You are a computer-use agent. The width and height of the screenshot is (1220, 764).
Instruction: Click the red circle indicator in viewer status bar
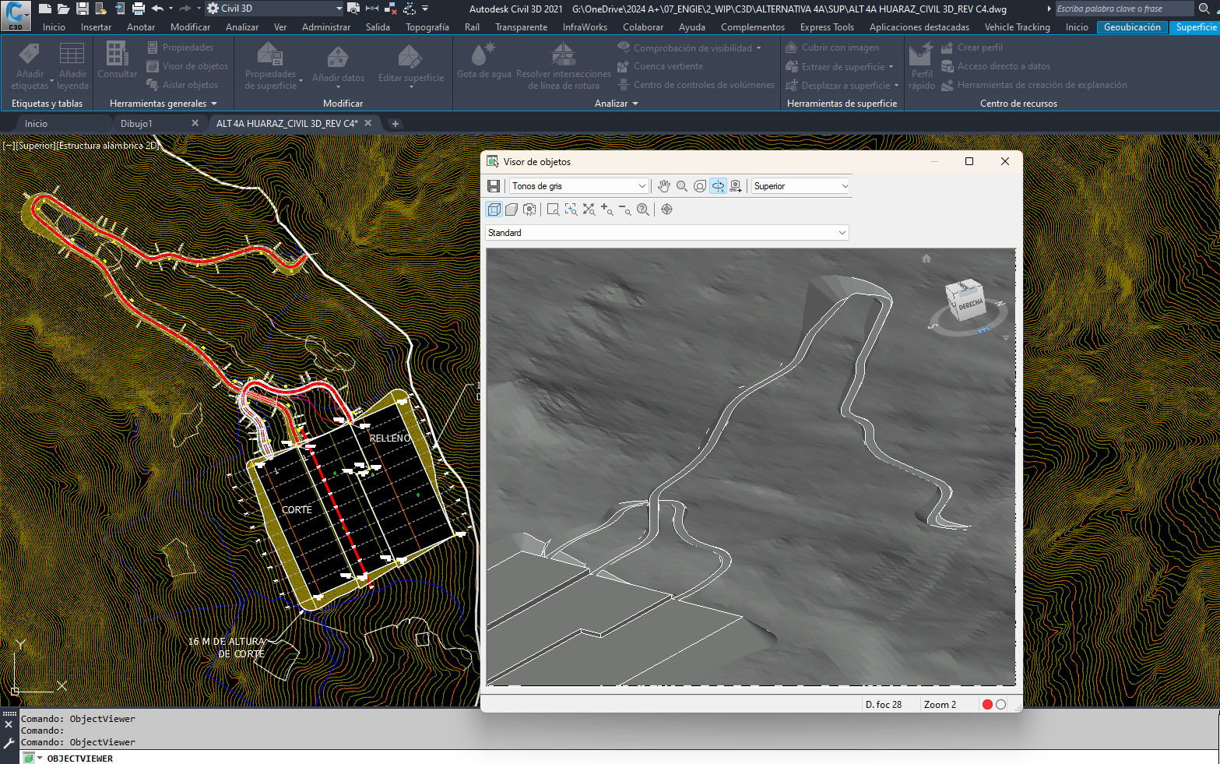coord(987,705)
